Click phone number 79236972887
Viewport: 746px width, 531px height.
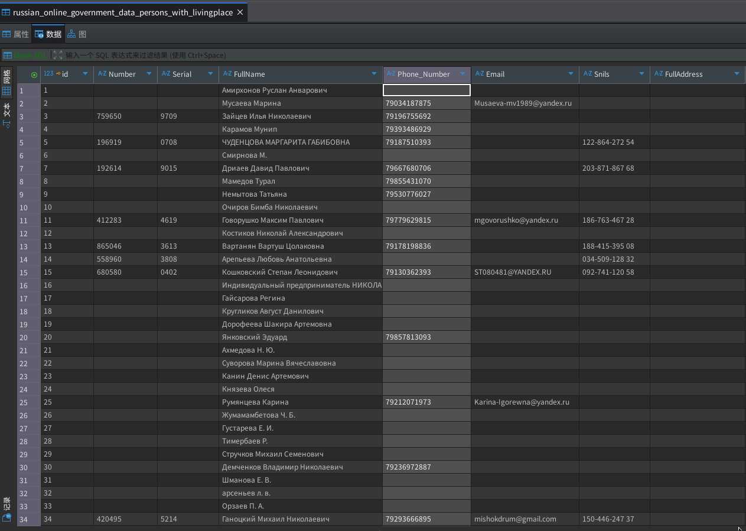408,467
